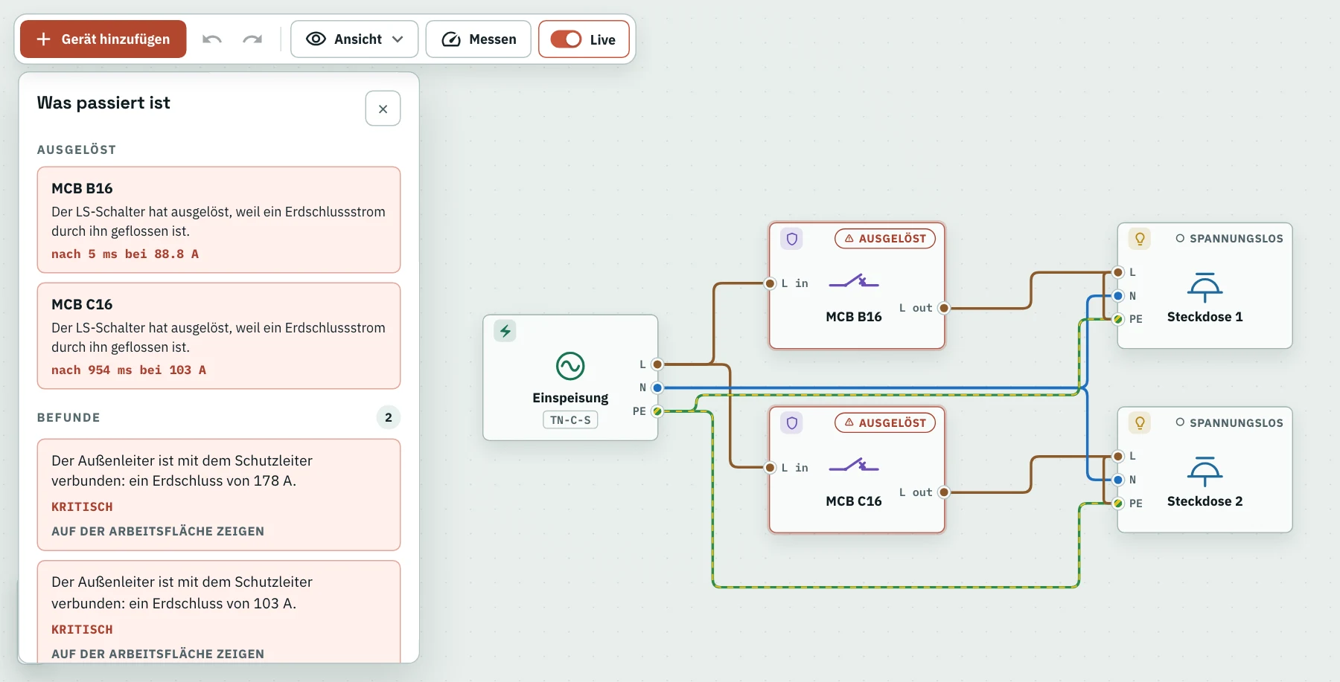Image resolution: width=1340 pixels, height=682 pixels.
Task: Click the Steckdose 1 N terminal
Action: pos(1118,296)
